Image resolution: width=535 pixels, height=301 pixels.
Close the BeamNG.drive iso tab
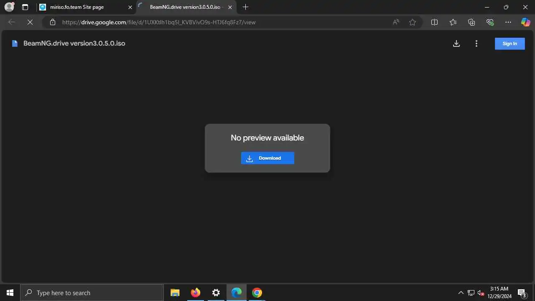[x=230, y=7]
